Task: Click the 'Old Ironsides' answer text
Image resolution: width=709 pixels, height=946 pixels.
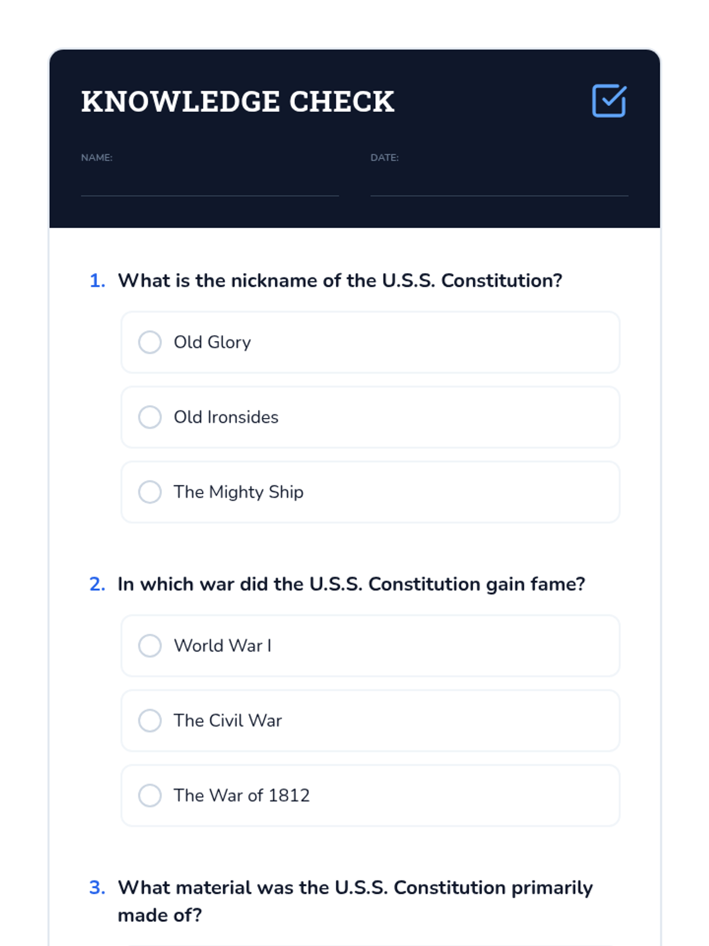Action: click(226, 417)
